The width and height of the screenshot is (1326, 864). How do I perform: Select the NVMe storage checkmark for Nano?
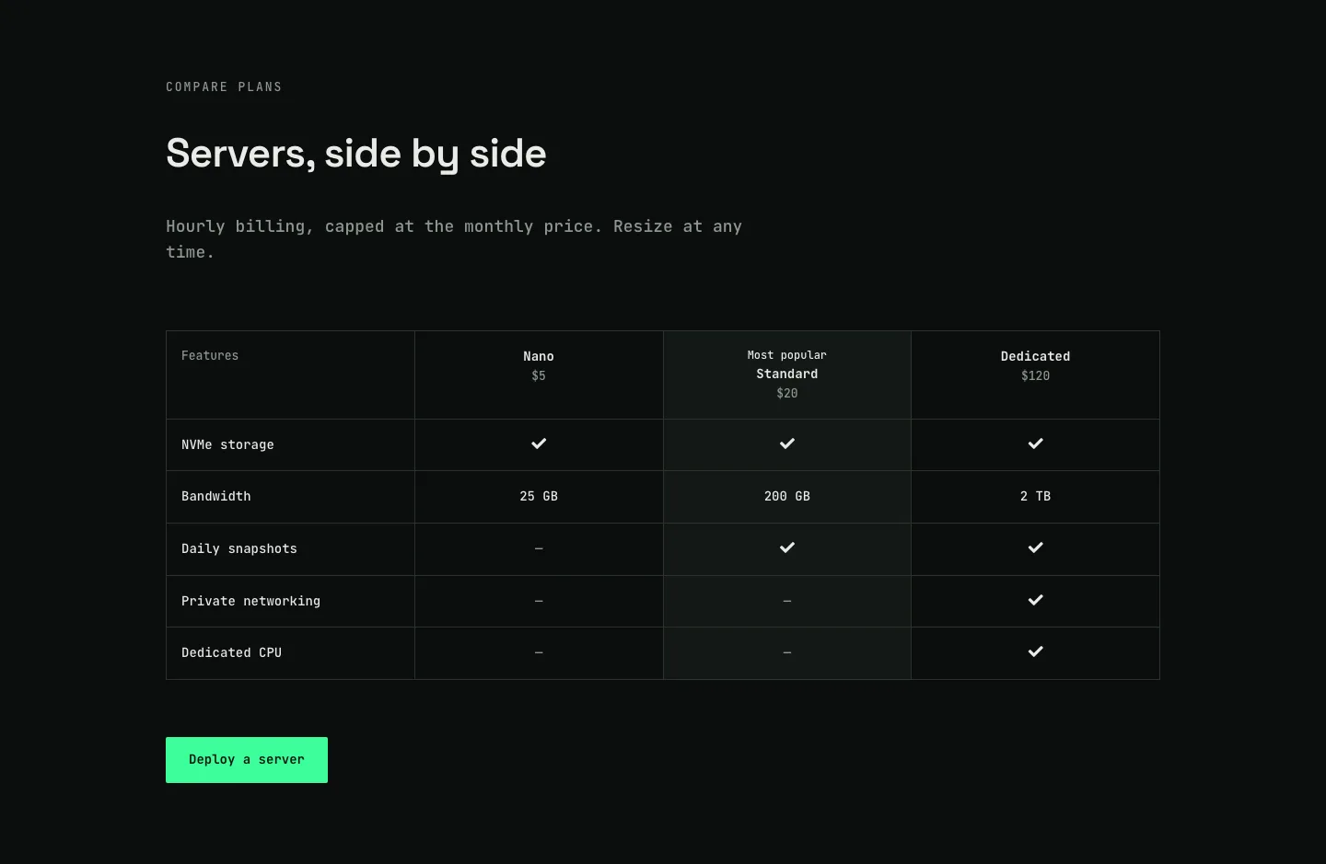coord(539,444)
